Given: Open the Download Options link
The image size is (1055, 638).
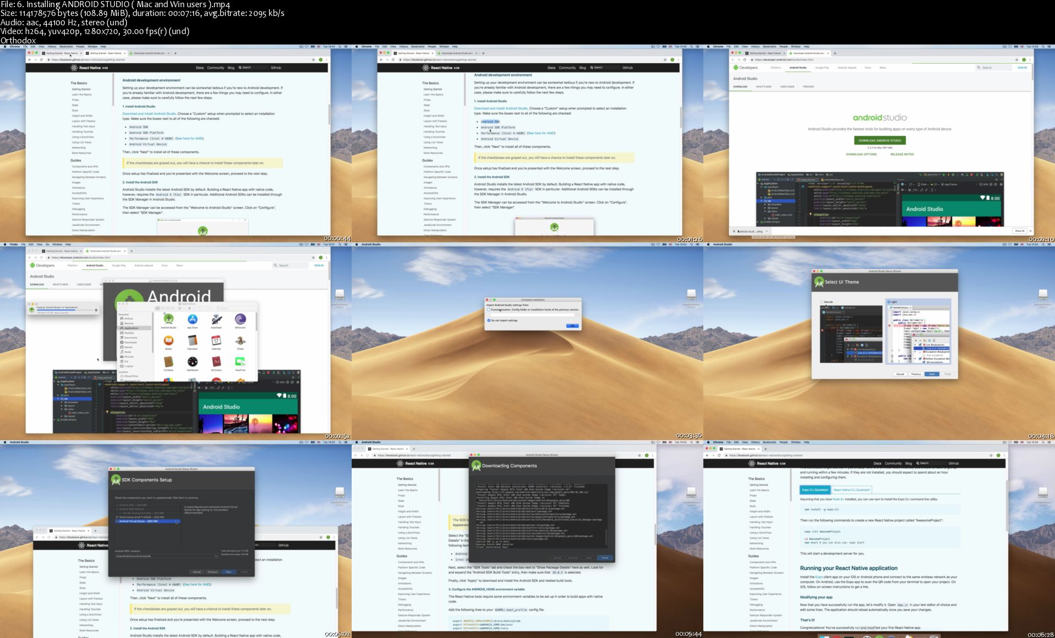Looking at the screenshot, I should (861, 154).
